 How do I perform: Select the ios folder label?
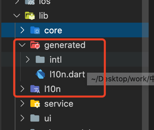tap(45, 2)
